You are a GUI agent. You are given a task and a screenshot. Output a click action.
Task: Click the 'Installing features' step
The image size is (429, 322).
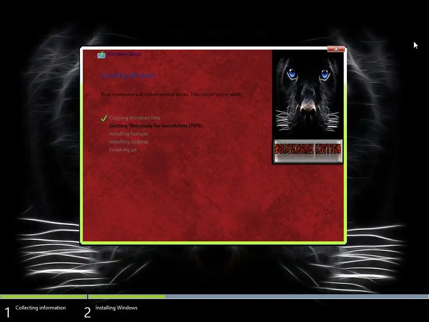pos(129,134)
